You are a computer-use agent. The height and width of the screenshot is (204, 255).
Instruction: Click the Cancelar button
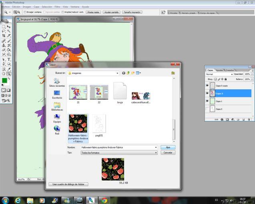coord(168,153)
